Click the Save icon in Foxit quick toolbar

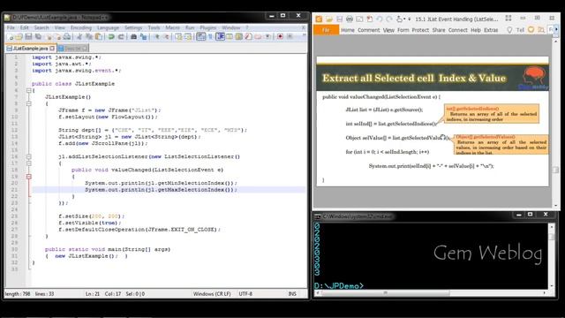[x=339, y=19]
